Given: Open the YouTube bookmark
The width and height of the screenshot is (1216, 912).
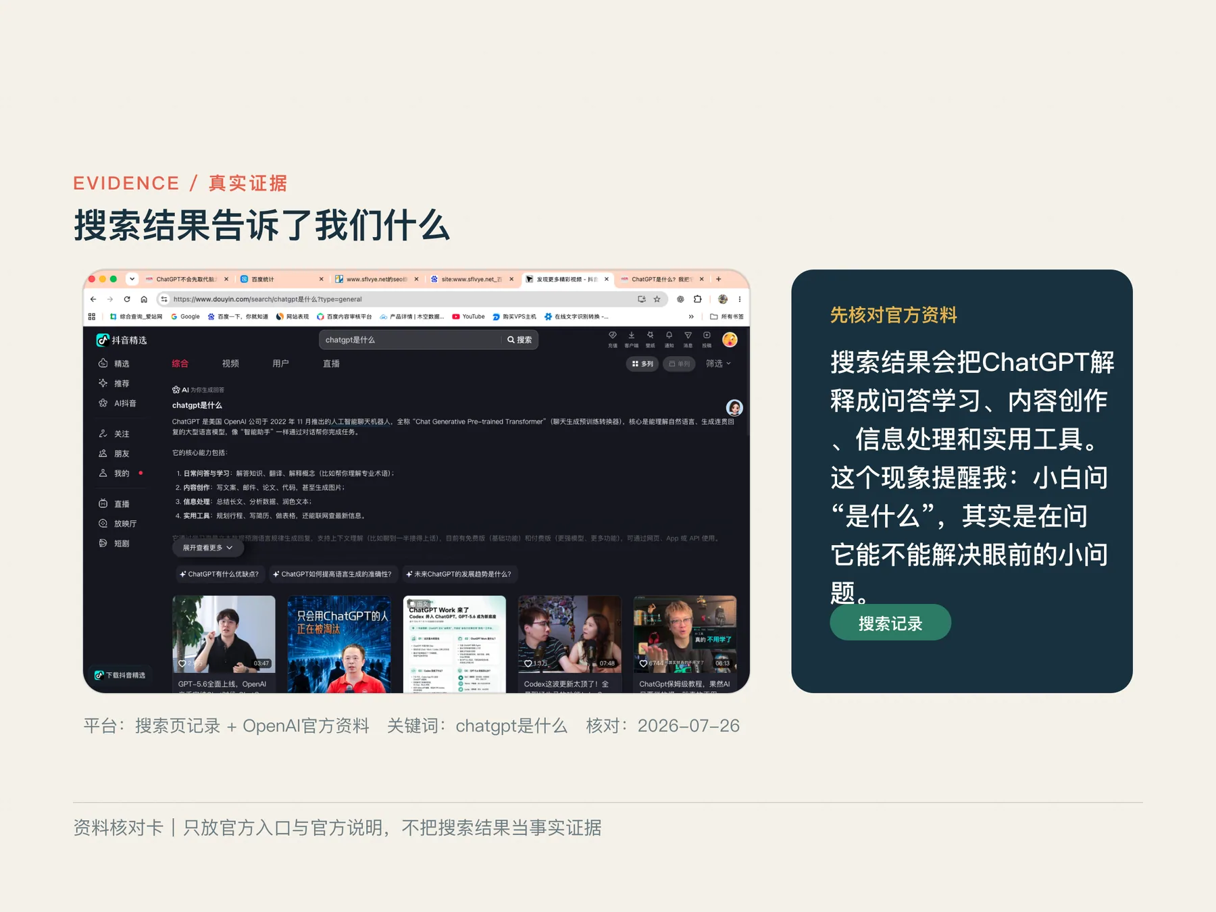Looking at the screenshot, I should [x=469, y=316].
